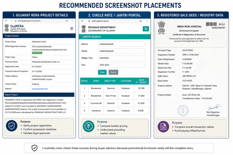This screenshot has width=233, height=155.
Task: Click registration date 07/12/2021
Action: click(37, 67)
